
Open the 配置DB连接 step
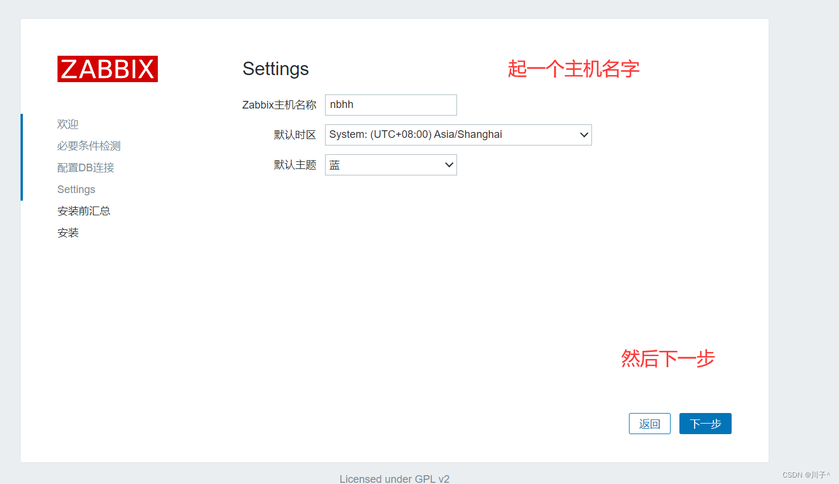click(86, 167)
